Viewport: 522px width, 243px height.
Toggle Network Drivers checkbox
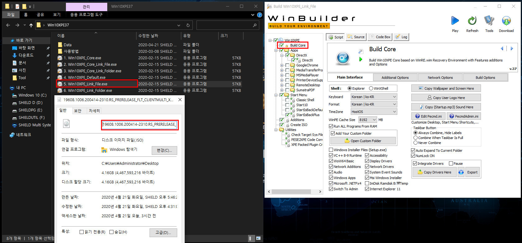click(367, 167)
